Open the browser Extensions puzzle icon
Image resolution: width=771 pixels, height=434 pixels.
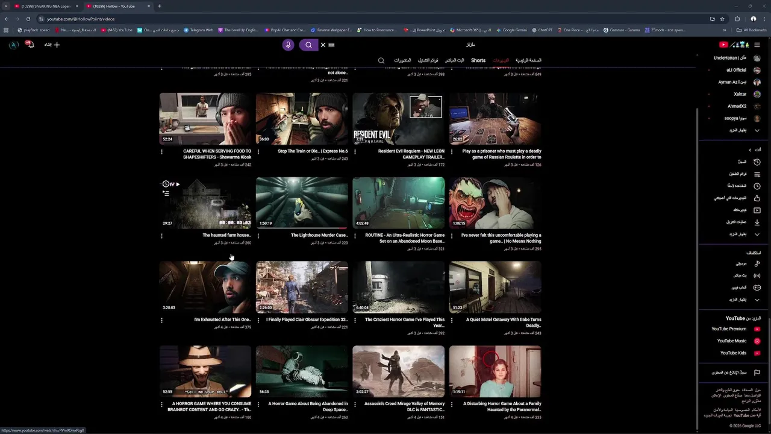(737, 19)
